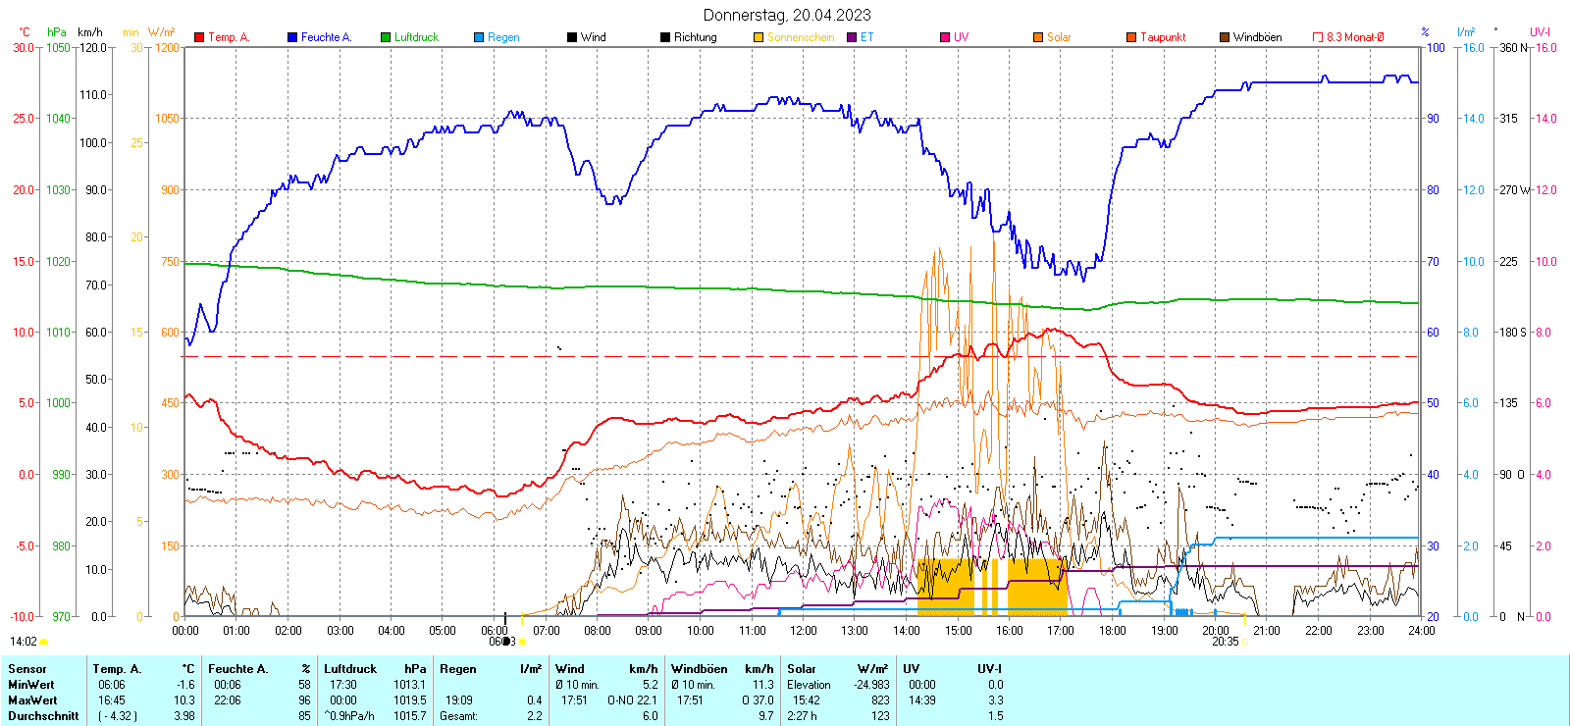The height and width of the screenshot is (726, 1570).
Task: Click the 12:00 label on the time axis
Action: click(x=803, y=631)
